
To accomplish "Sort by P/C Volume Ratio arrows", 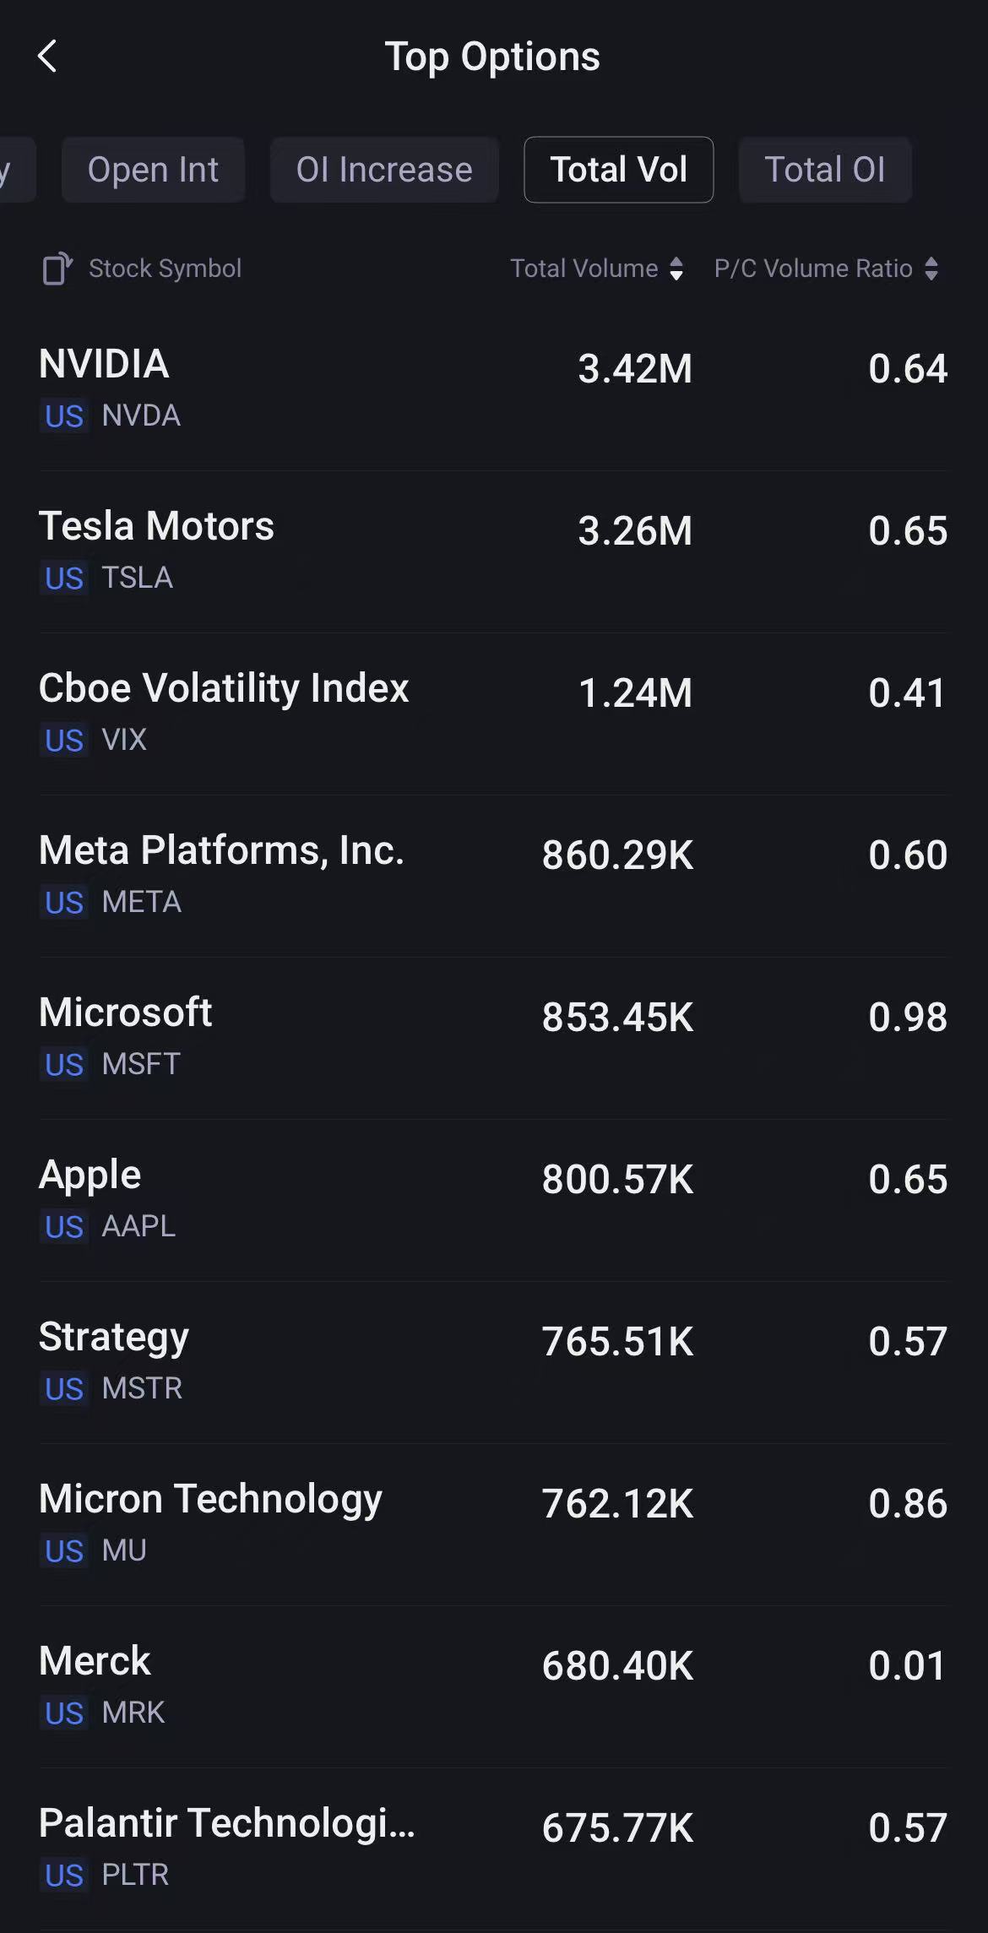I will pos(931,269).
